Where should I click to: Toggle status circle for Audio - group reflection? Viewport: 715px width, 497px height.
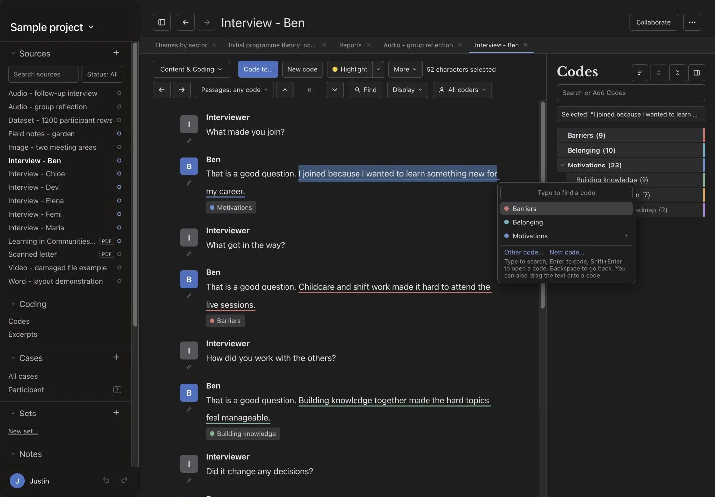click(x=119, y=107)
